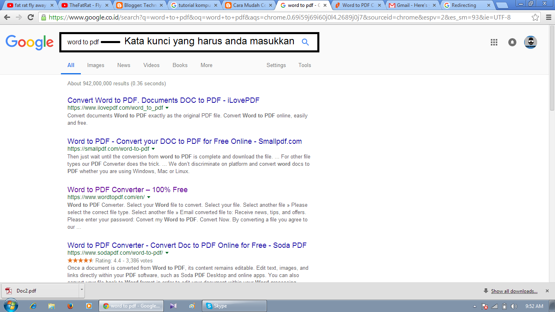Expand the sodapdf.com result URL dropdown
Image resolution: width=555 pixels, height=312 pixels.
[167, 253]
